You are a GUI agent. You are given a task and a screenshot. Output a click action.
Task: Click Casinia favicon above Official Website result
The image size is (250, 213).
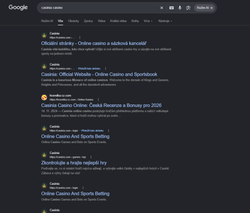click(x=44, y=67)
